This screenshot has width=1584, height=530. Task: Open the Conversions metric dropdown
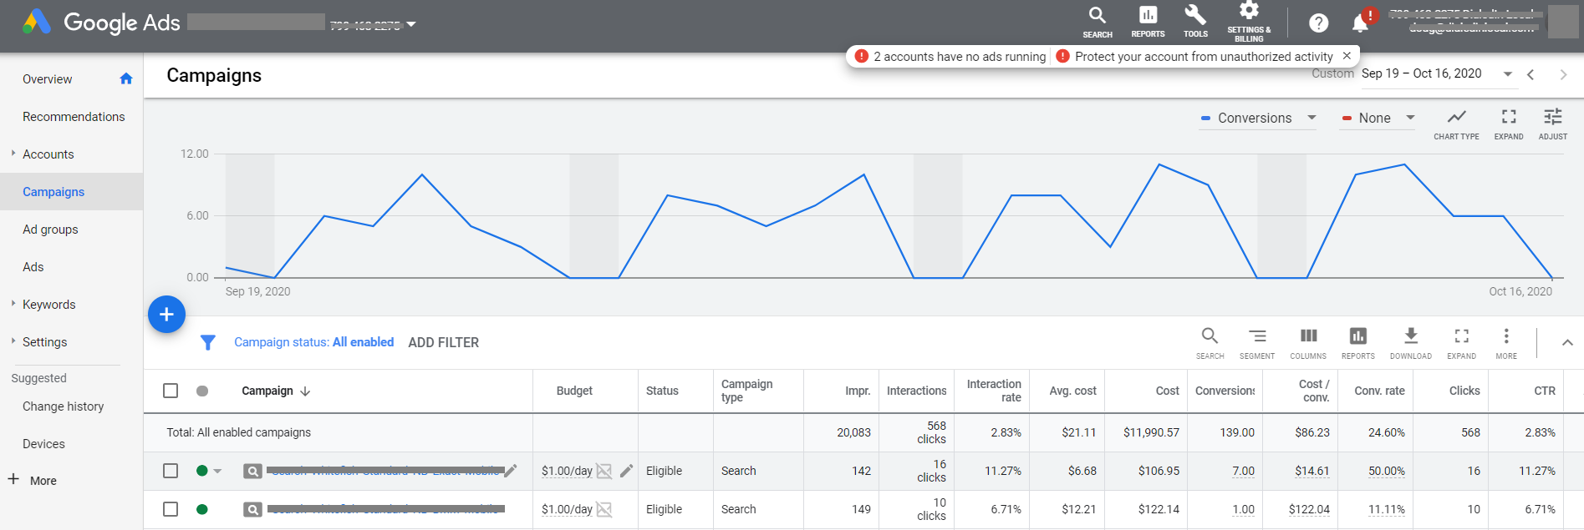[1259, 119]
